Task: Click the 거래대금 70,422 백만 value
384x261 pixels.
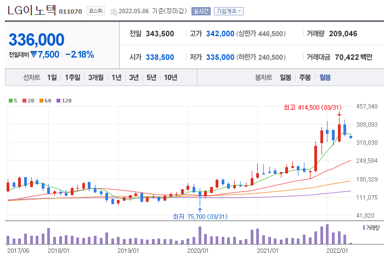Action: (x=353, y=57)
